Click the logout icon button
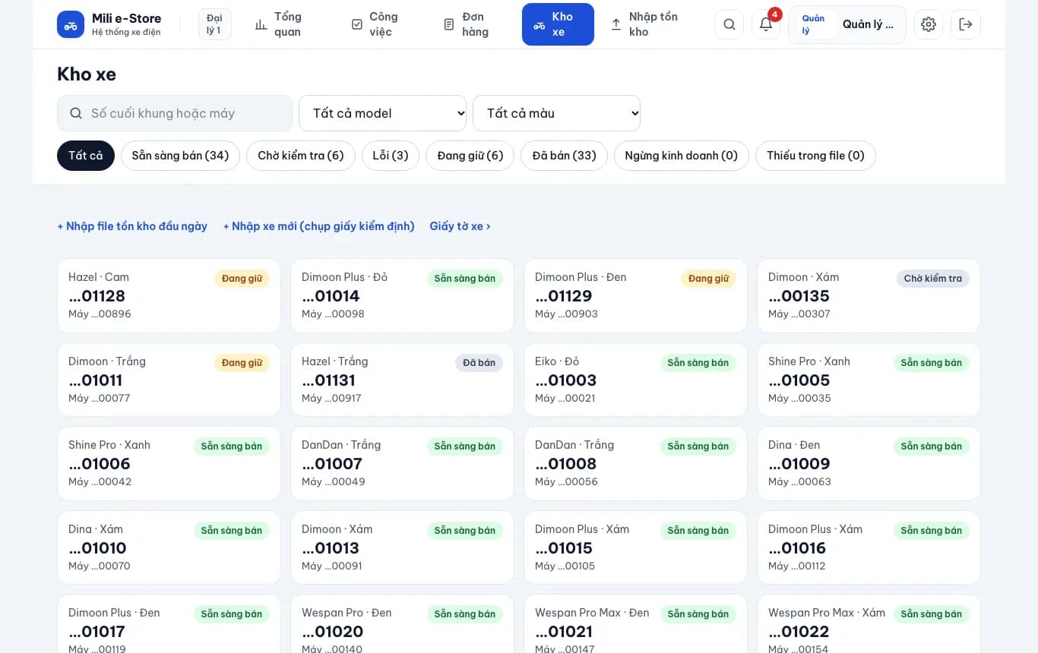The height and width of the screenshot is (653, 1038). (966, 24)
